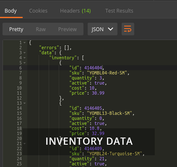Select the Preview view mode

68,29
